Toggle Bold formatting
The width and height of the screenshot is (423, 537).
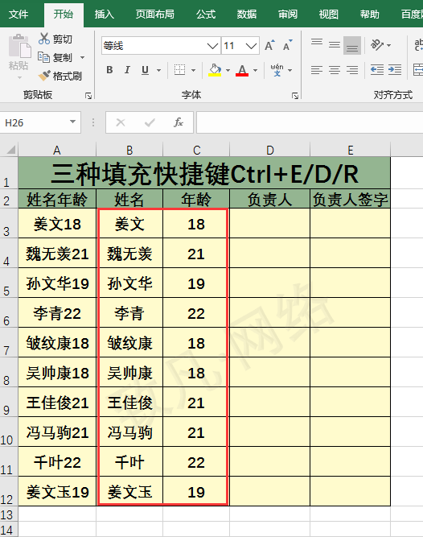click(109, 70)
